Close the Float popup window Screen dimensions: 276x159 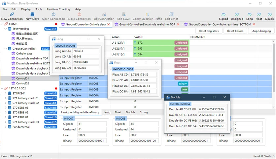156,62
